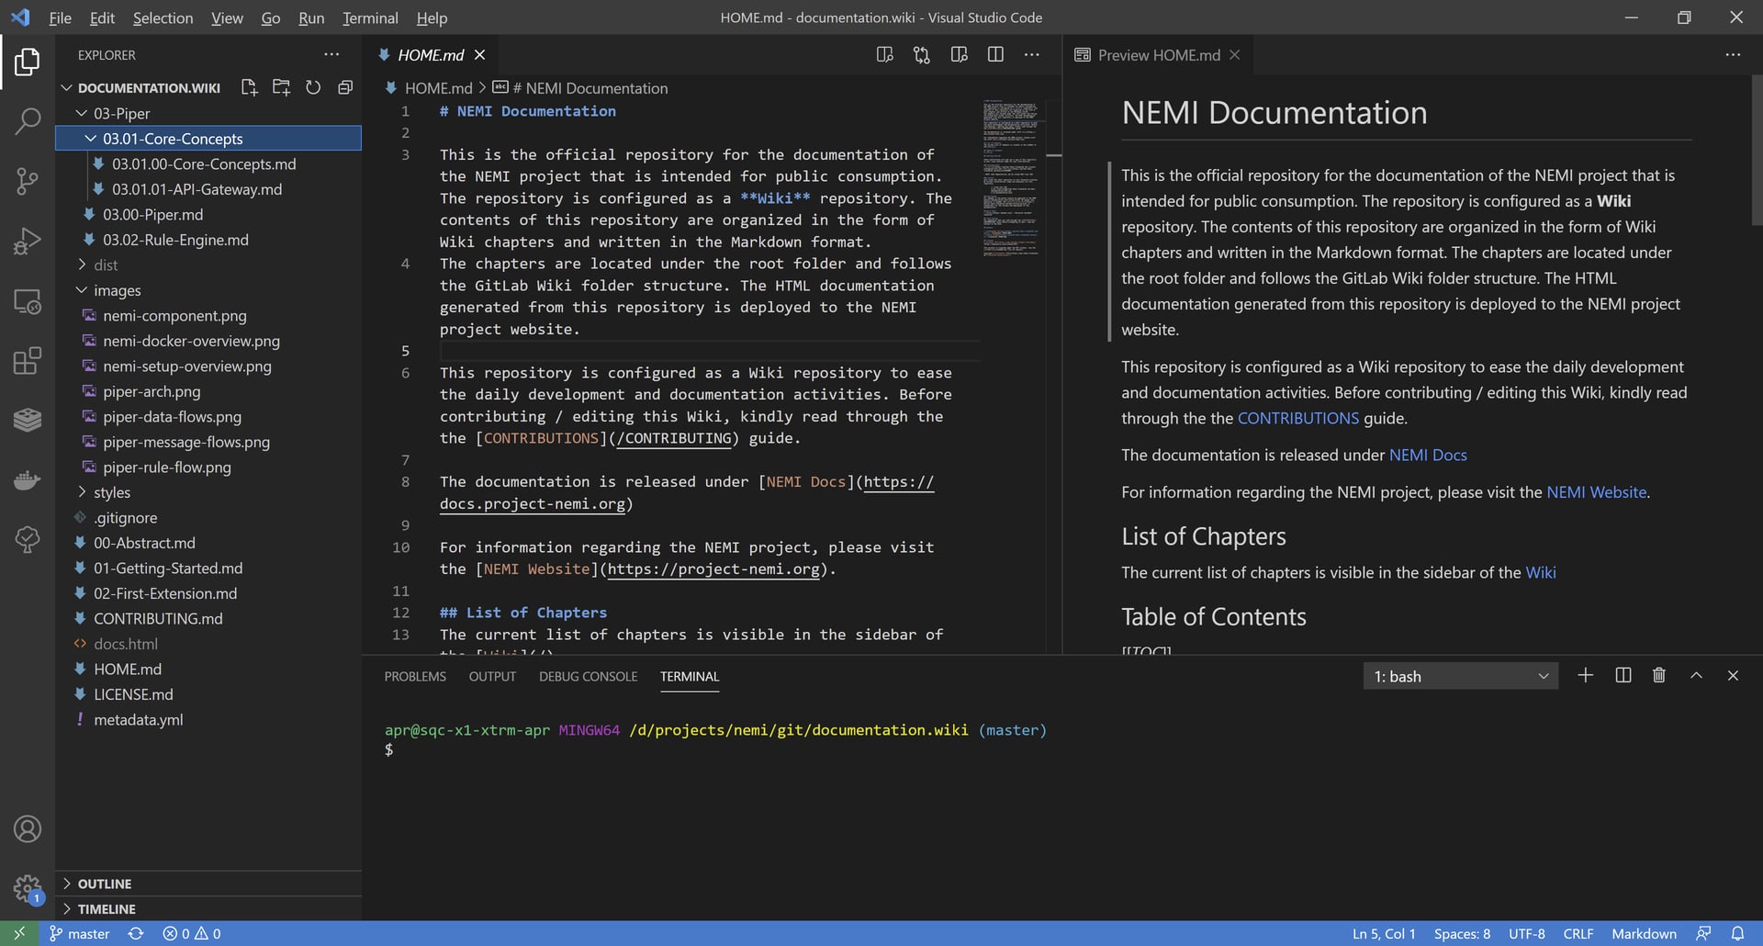Click the CONTRIBUTIONS link in preview
Screen dimensions: 1763x946
[x=1297, y=418]
